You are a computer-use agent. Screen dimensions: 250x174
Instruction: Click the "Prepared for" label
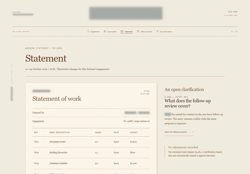[x=38, y=113]
